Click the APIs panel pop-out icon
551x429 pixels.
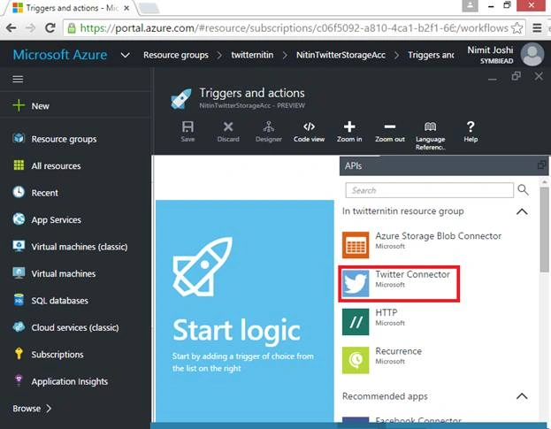pos(542,165)
